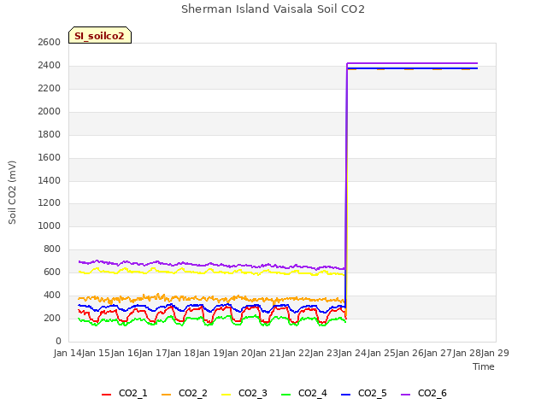This screenshot has height=410, width=547.
Task: Click the Jan 14 x-axis tick label
Action: 68,353
